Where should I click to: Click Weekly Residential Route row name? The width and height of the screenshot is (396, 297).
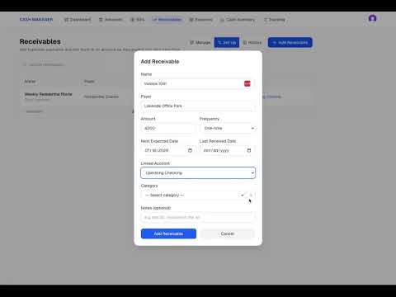pos(48,94)
